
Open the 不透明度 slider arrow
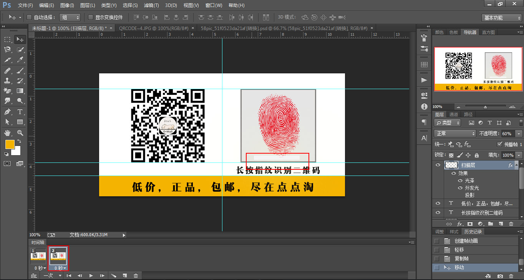(519, 134)
